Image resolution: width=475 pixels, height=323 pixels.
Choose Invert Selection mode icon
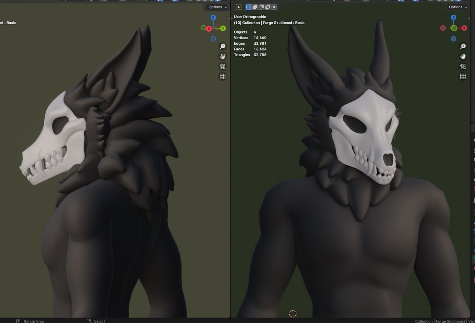tap(268, 7)
